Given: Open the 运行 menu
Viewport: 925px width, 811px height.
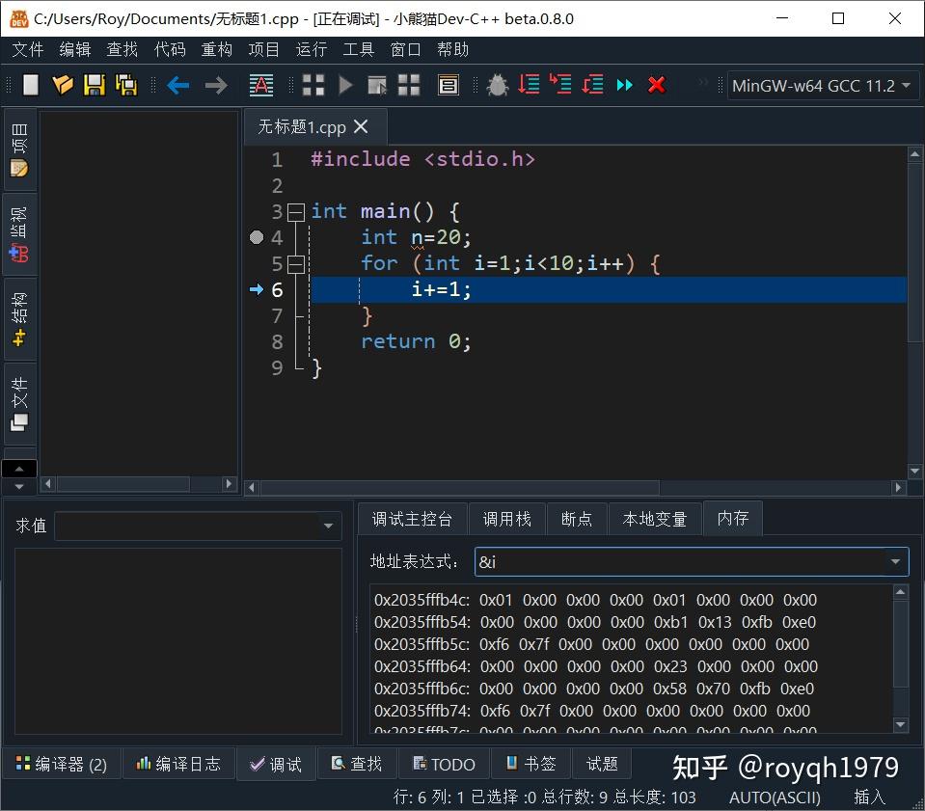Looking at the screenshot, I should (x=311, y=50).
